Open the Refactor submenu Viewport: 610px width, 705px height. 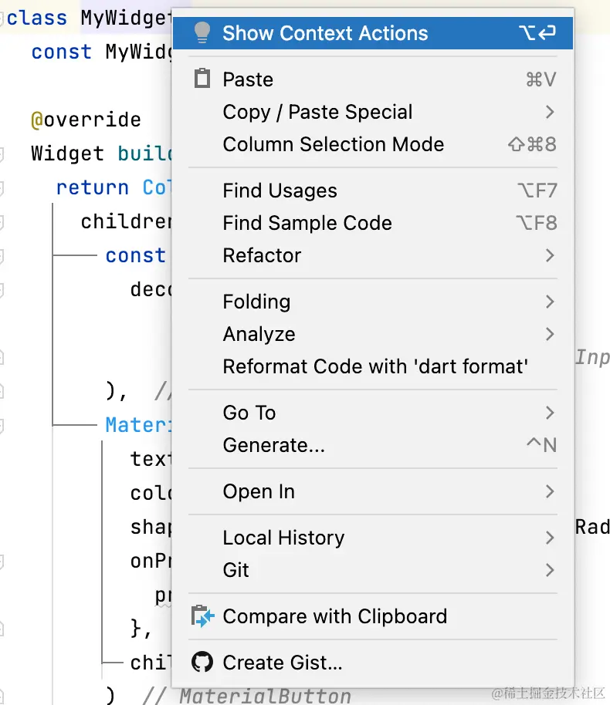click(x=373, y=255)
